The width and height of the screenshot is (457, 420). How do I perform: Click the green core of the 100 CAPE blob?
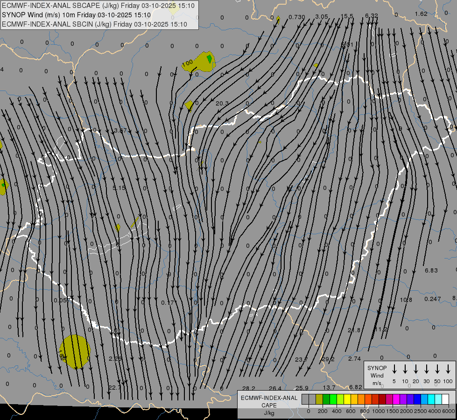[209, 58]
